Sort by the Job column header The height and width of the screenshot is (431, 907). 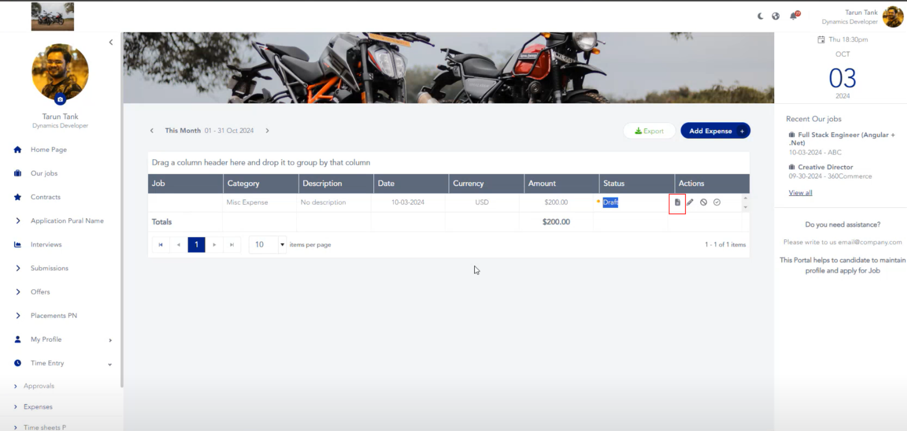[185, 183]
